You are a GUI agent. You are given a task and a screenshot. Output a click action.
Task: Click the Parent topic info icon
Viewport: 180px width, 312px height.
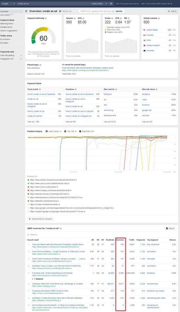41,65
